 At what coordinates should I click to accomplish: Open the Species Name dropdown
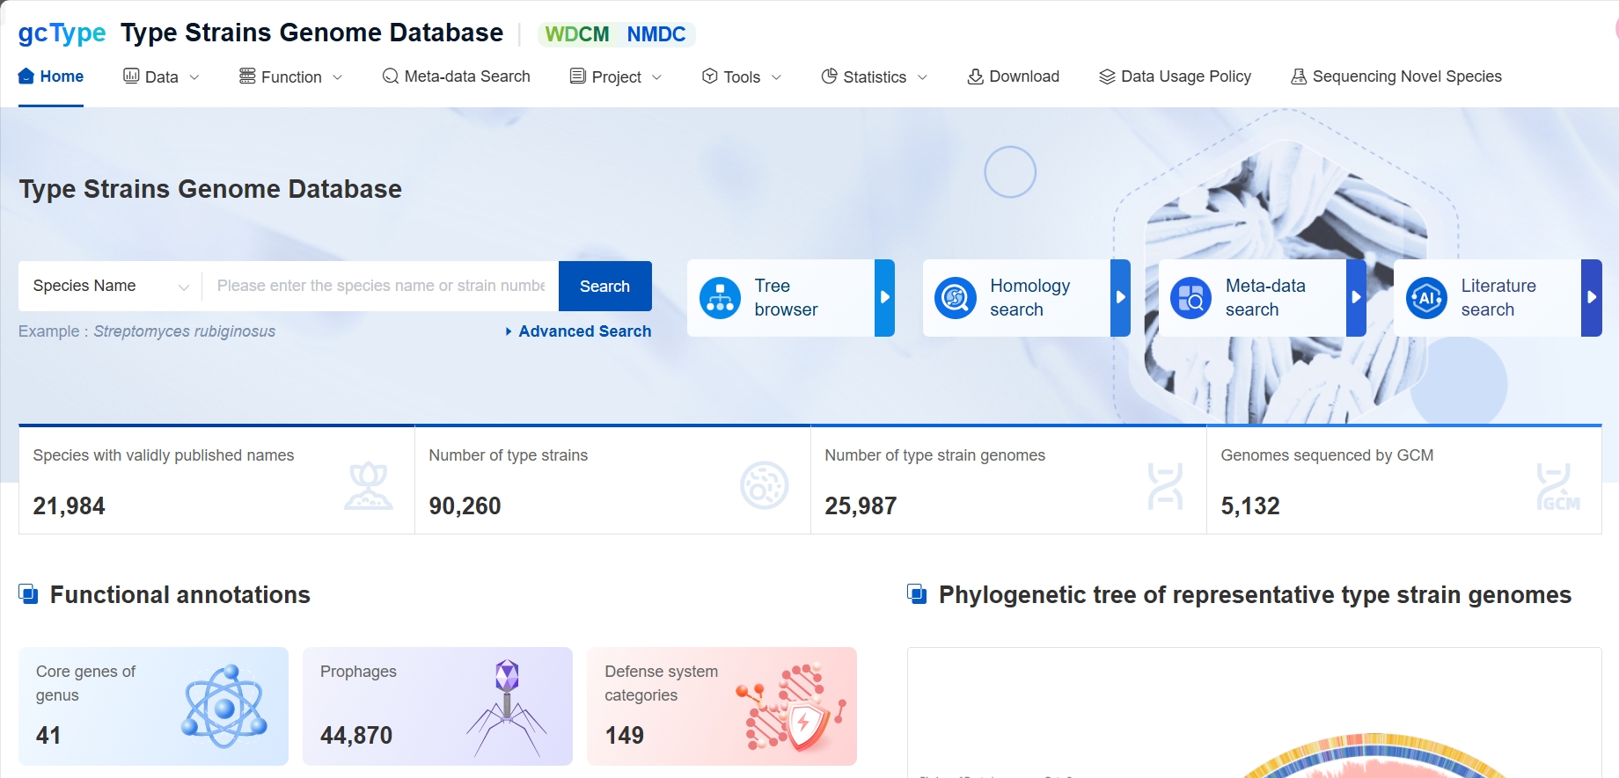111,286
